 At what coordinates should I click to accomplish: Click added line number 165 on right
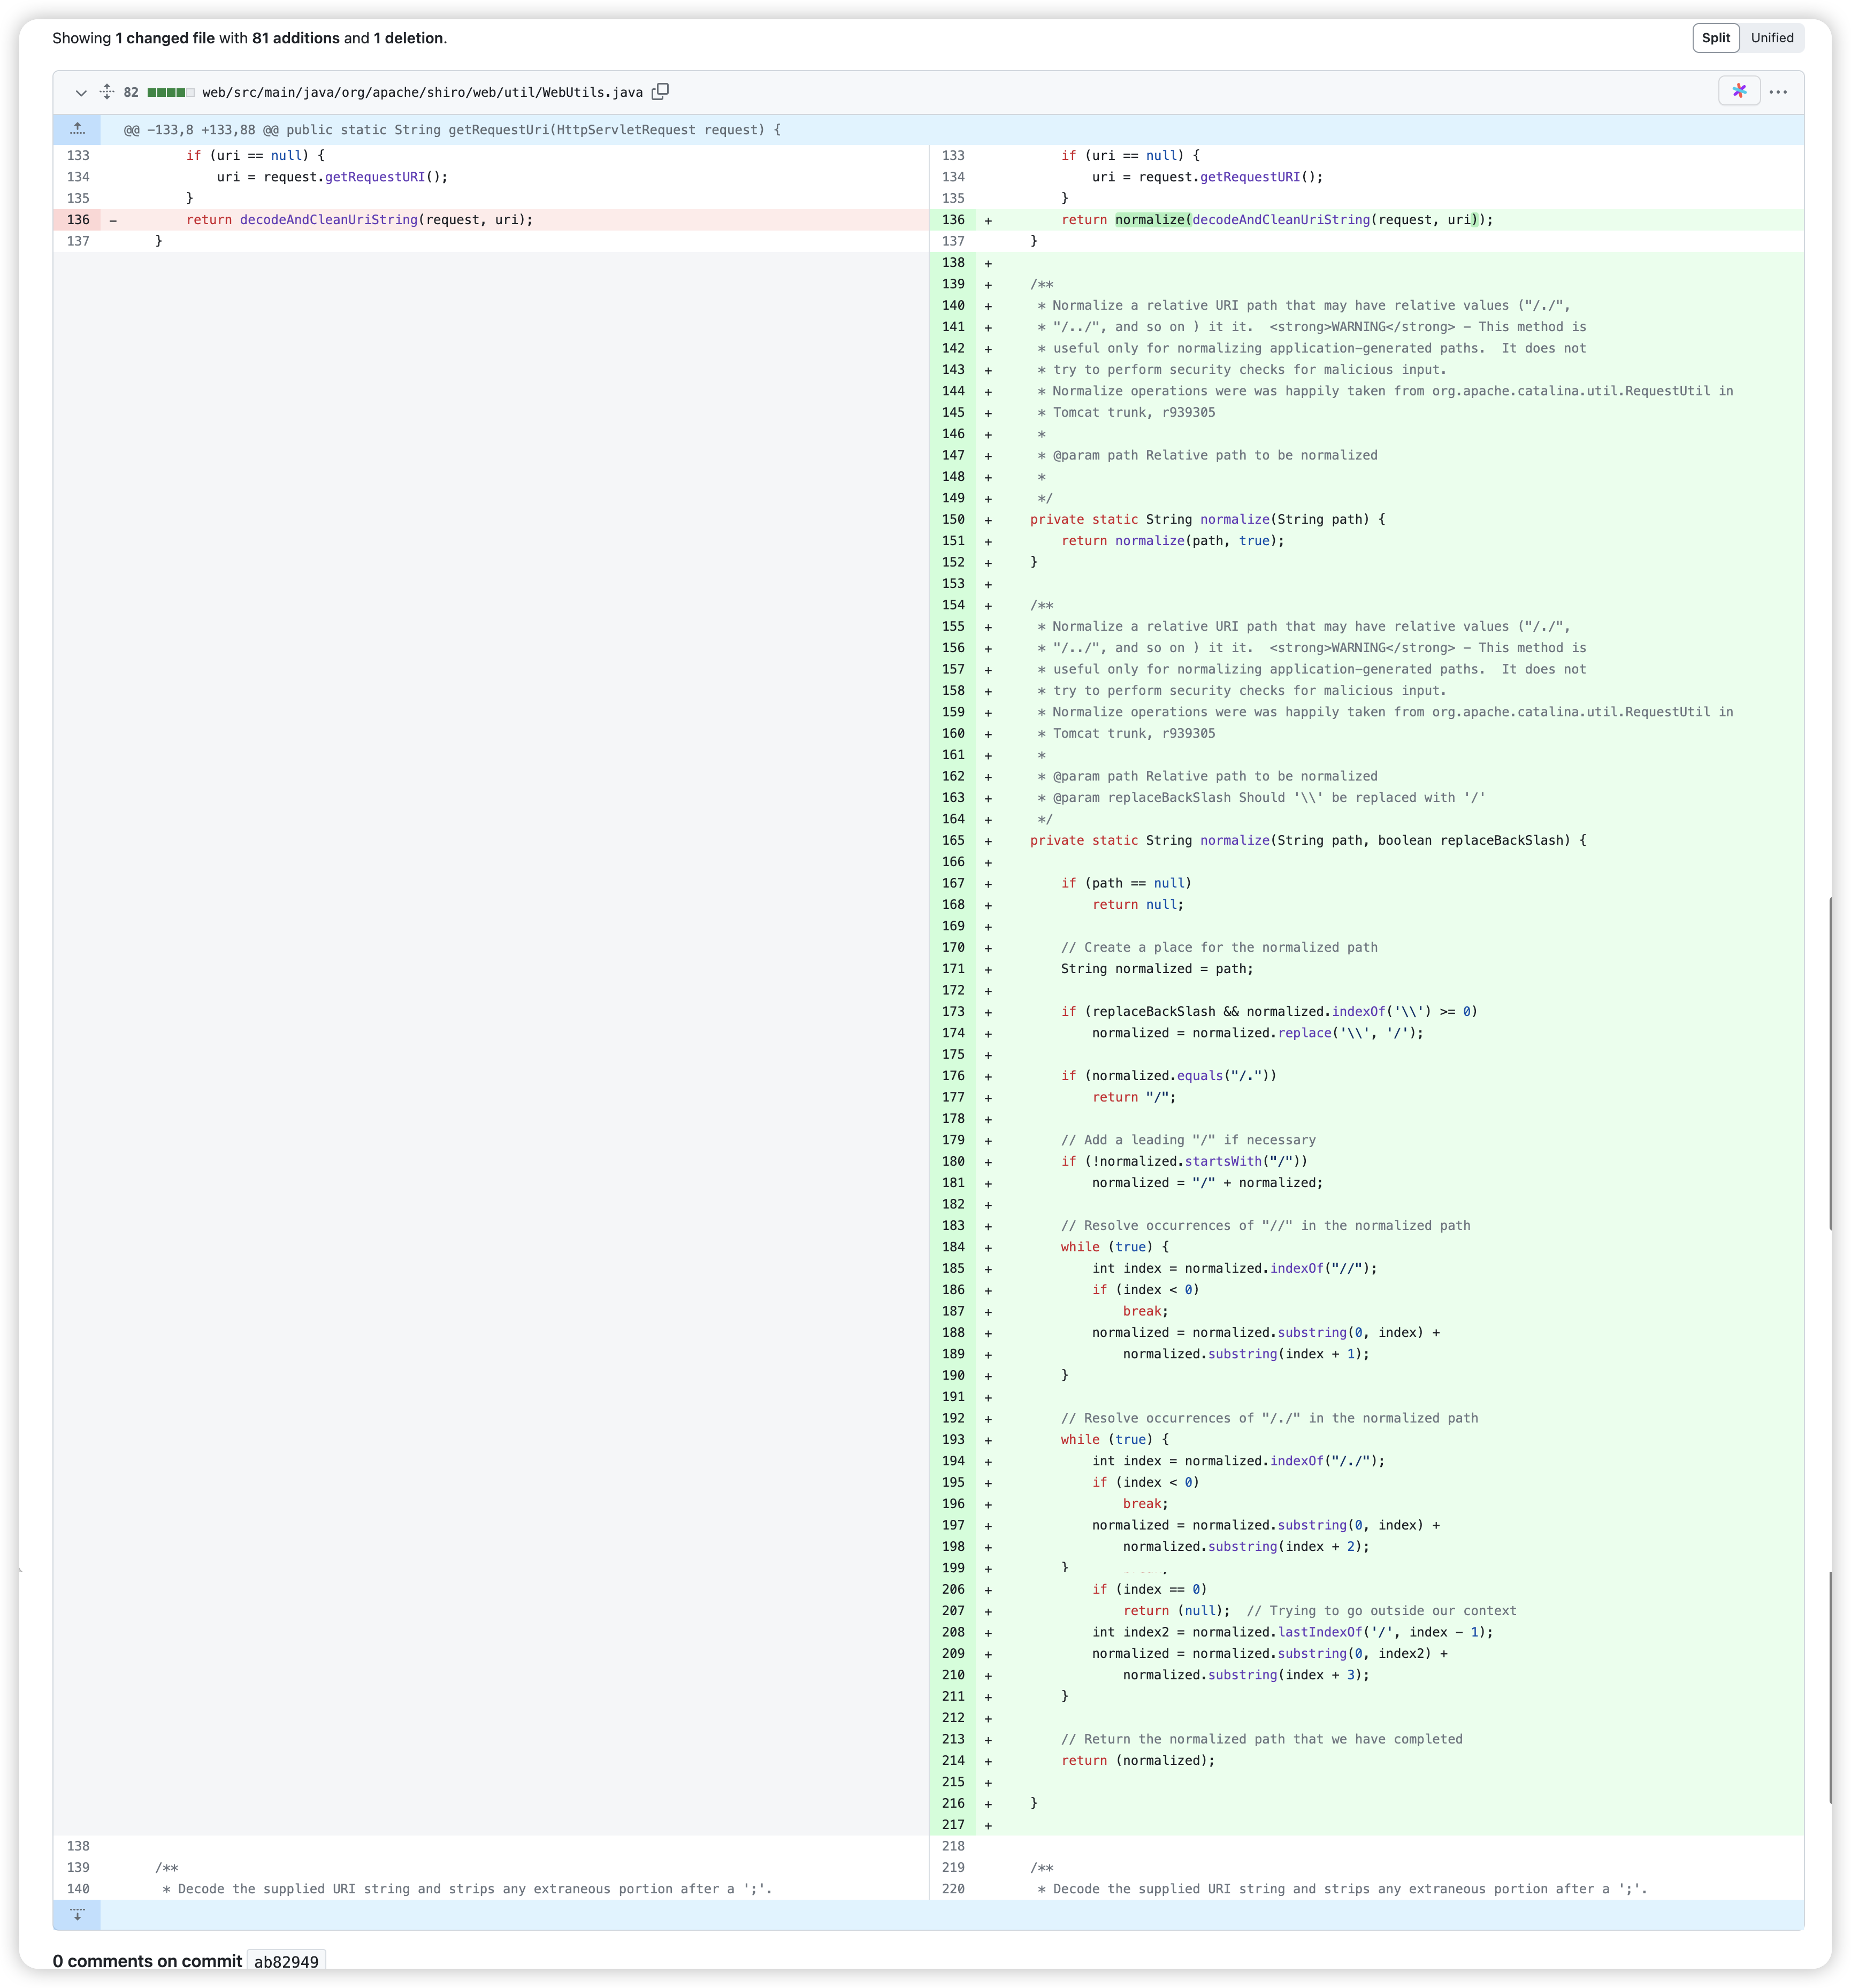click(953, 841)
